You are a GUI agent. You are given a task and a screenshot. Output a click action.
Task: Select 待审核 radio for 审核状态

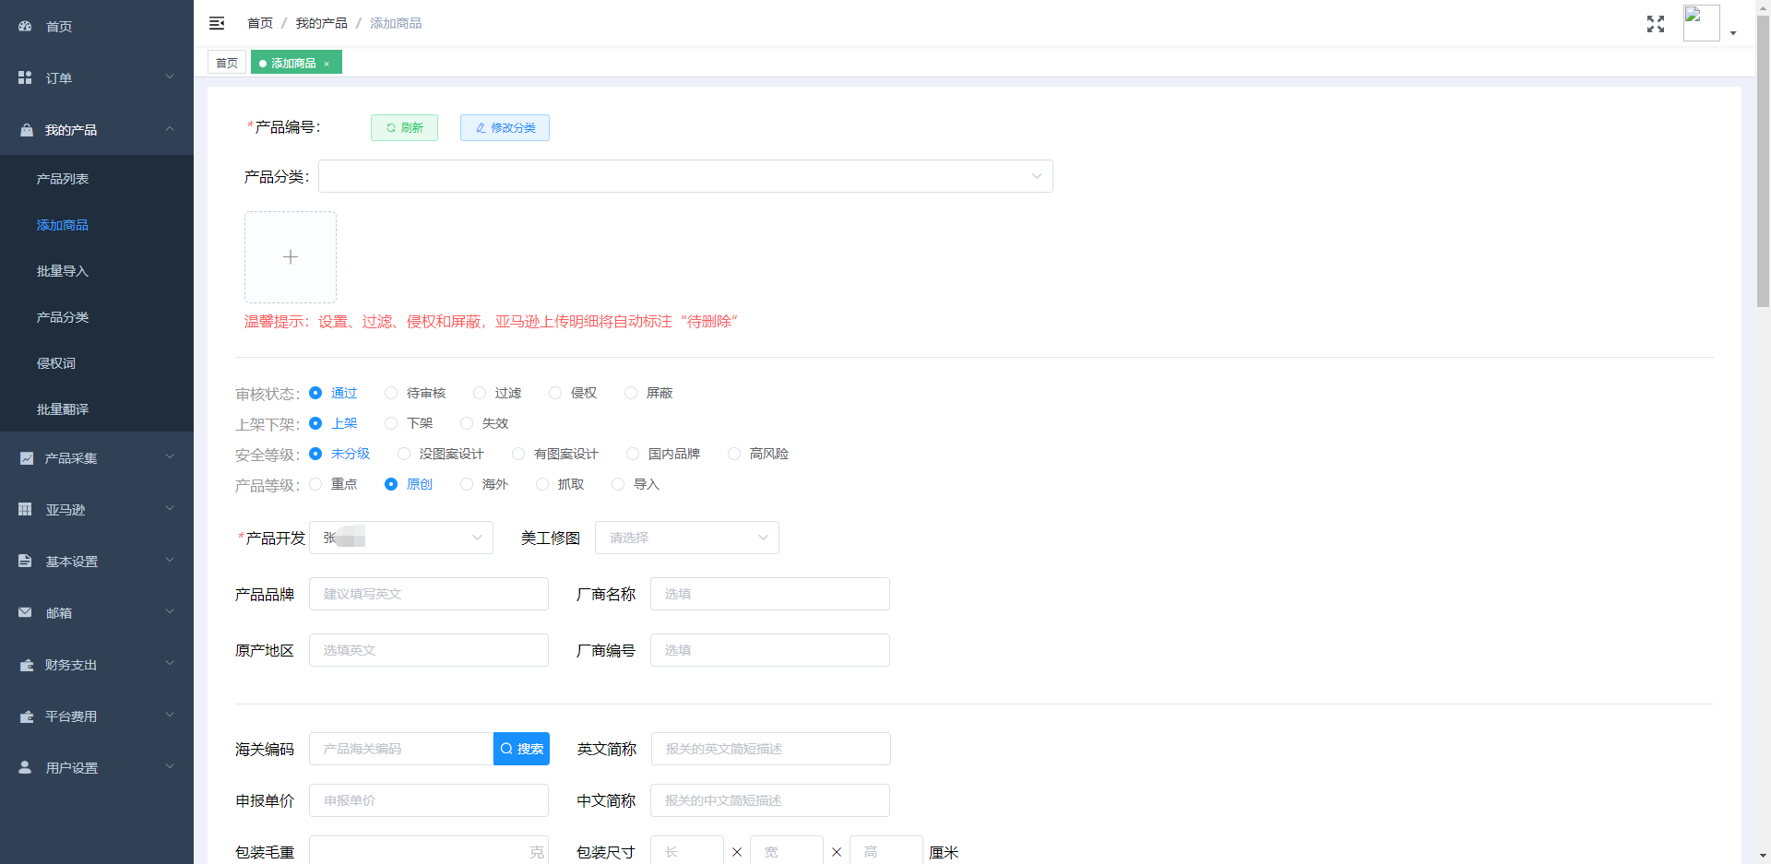coord(391,394)
